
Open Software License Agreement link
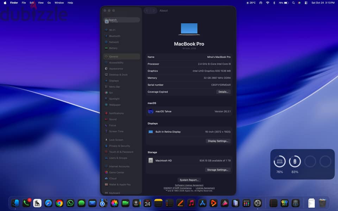[189, 185]
